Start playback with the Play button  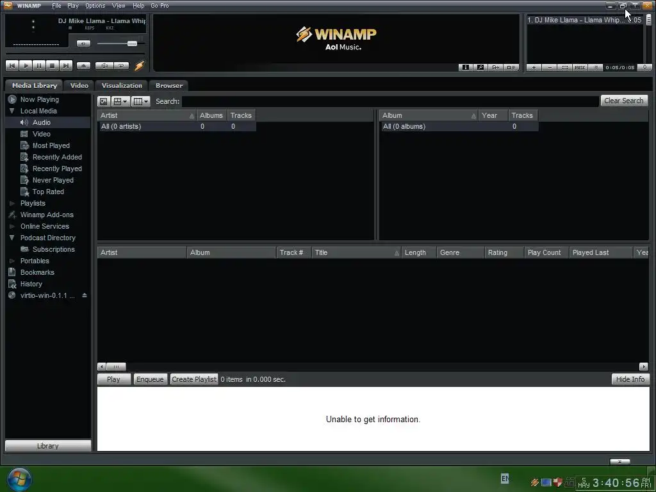26,66
